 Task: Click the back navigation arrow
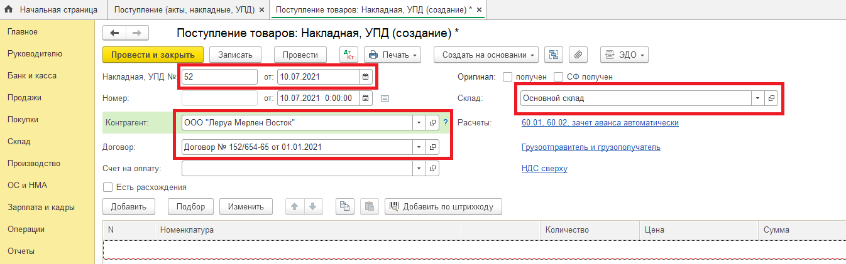click(x=114, y=33)
